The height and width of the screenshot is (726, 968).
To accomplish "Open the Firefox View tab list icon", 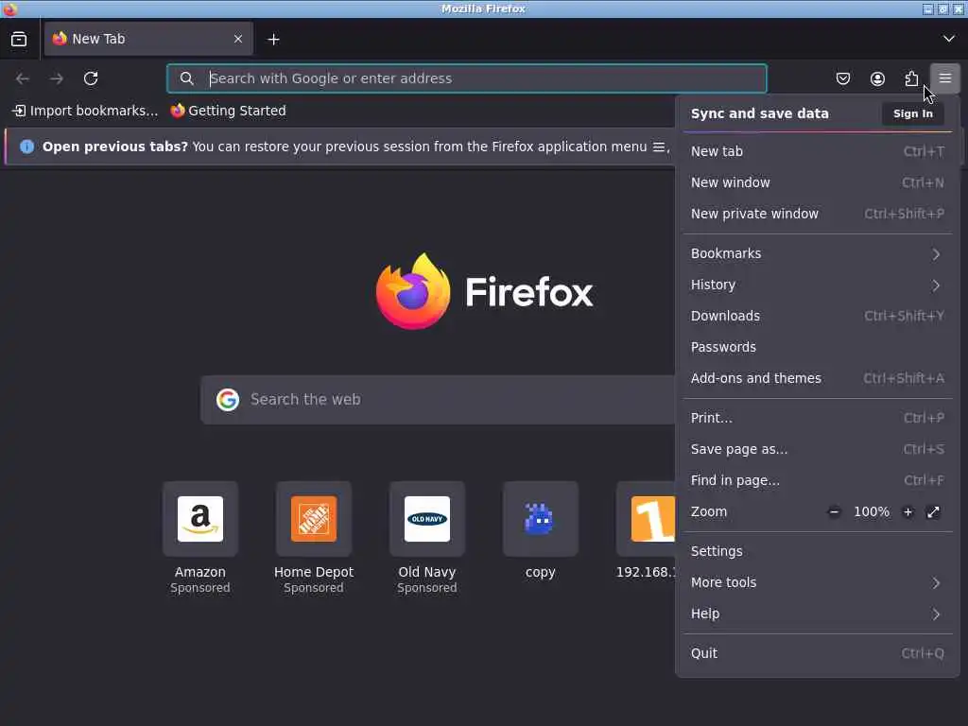I will click(x=19, y=39).
